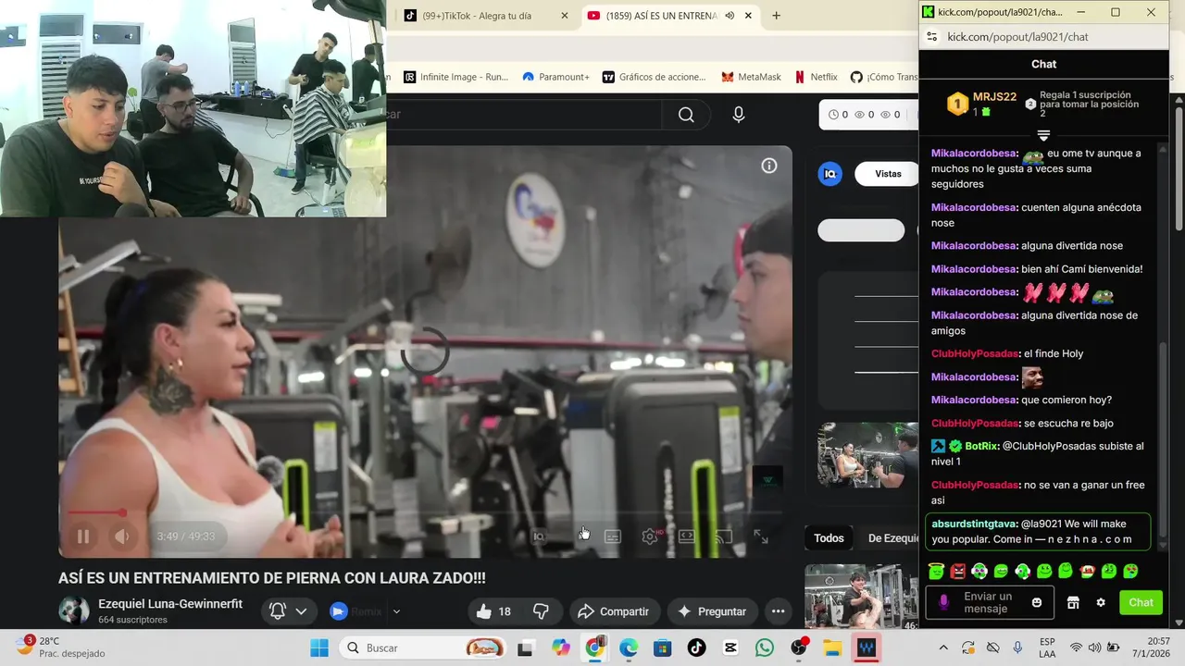Mute the video player volume
Screen dimensions: 1185x666
122,536
